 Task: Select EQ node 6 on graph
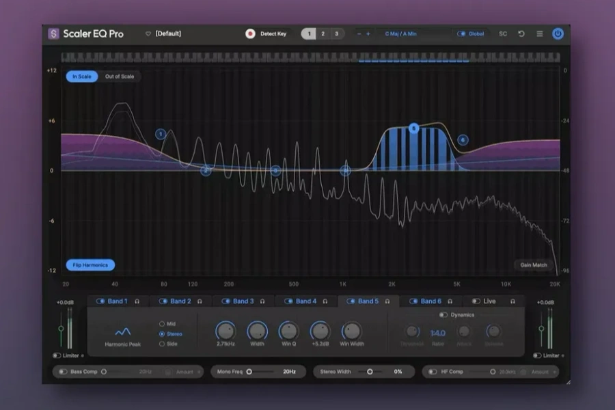coord(463,139)
